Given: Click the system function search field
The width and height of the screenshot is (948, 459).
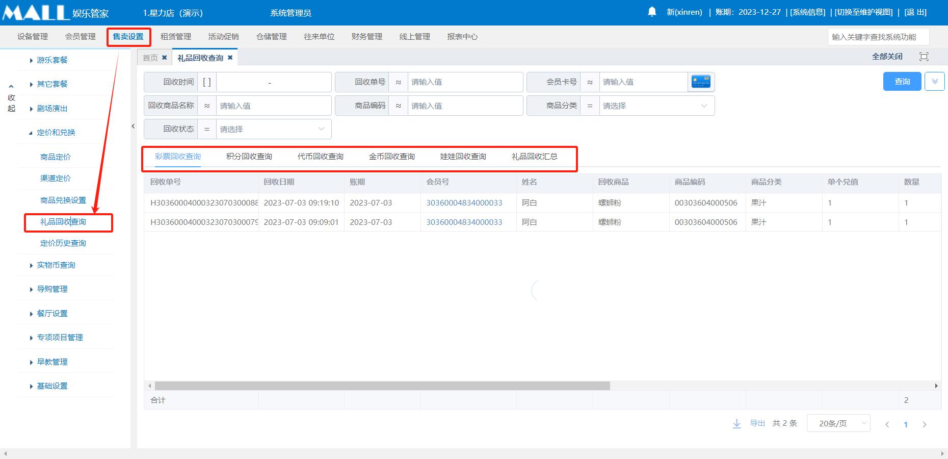Looking at the screenshot, I should (878, 37).
